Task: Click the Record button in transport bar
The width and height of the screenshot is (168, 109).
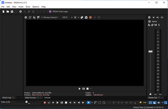Action: (45, 102)
